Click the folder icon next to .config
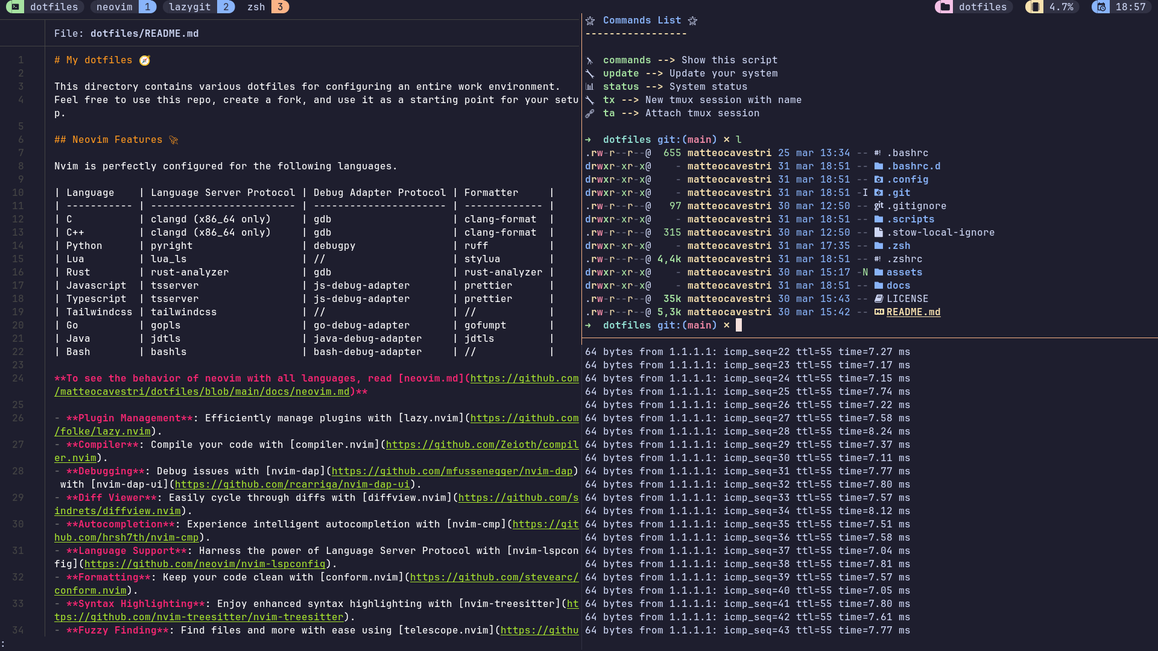This screenshot has height=651, width=1158. [x=879, y=180]
